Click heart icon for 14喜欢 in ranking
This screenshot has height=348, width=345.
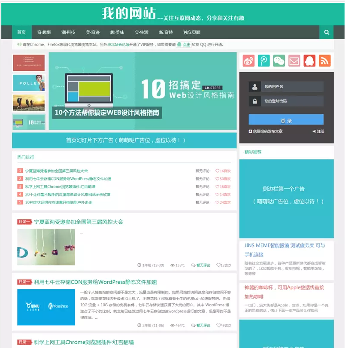(217, 195)
